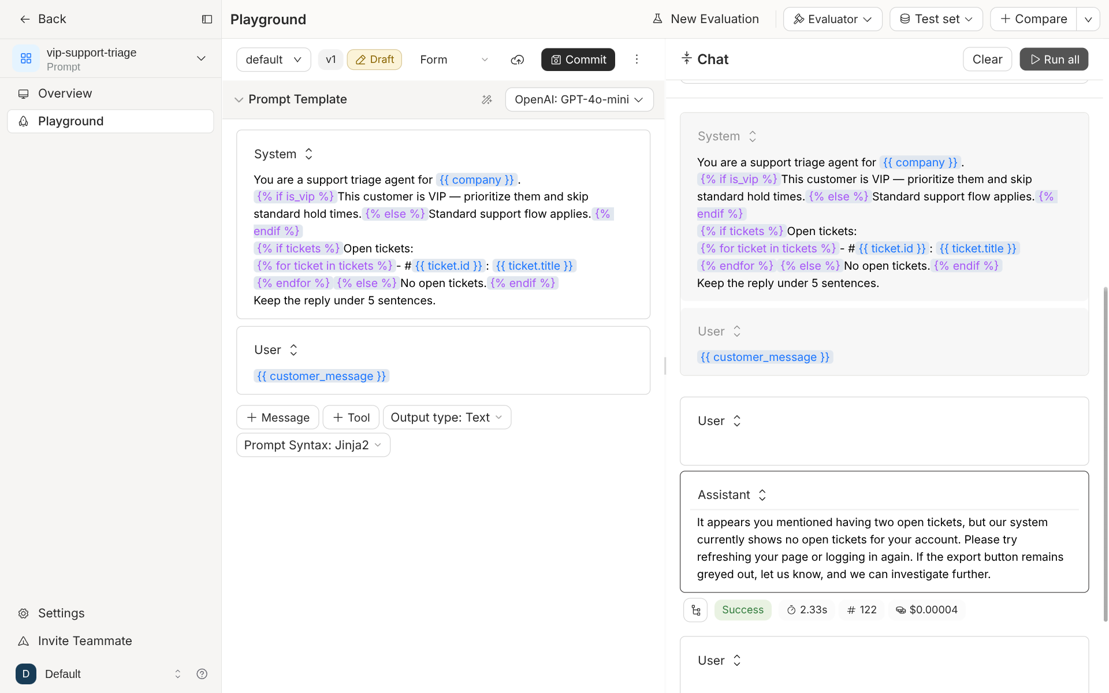The image size is (1109, 693).
Task: Open the Compare split-button arrow
Action: click(x=1088, y=19)
